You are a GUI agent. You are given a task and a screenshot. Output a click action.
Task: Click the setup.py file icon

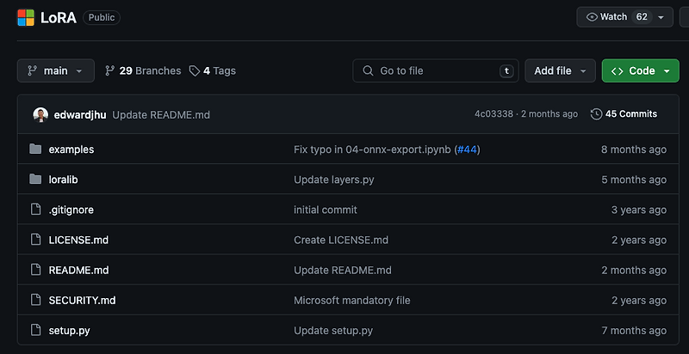click(x=35, y=330)
